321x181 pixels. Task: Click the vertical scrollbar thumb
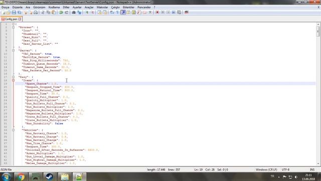point(318,31)
